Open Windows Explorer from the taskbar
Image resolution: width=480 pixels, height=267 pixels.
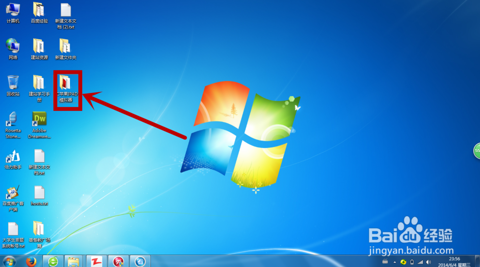click(x=73, y=262)
